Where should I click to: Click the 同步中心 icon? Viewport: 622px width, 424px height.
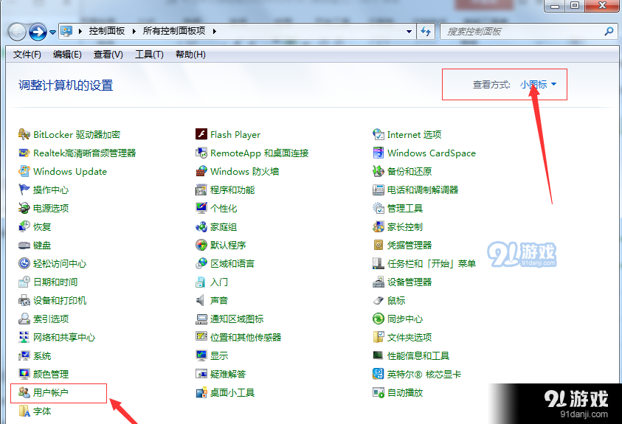tap(378, 319)
